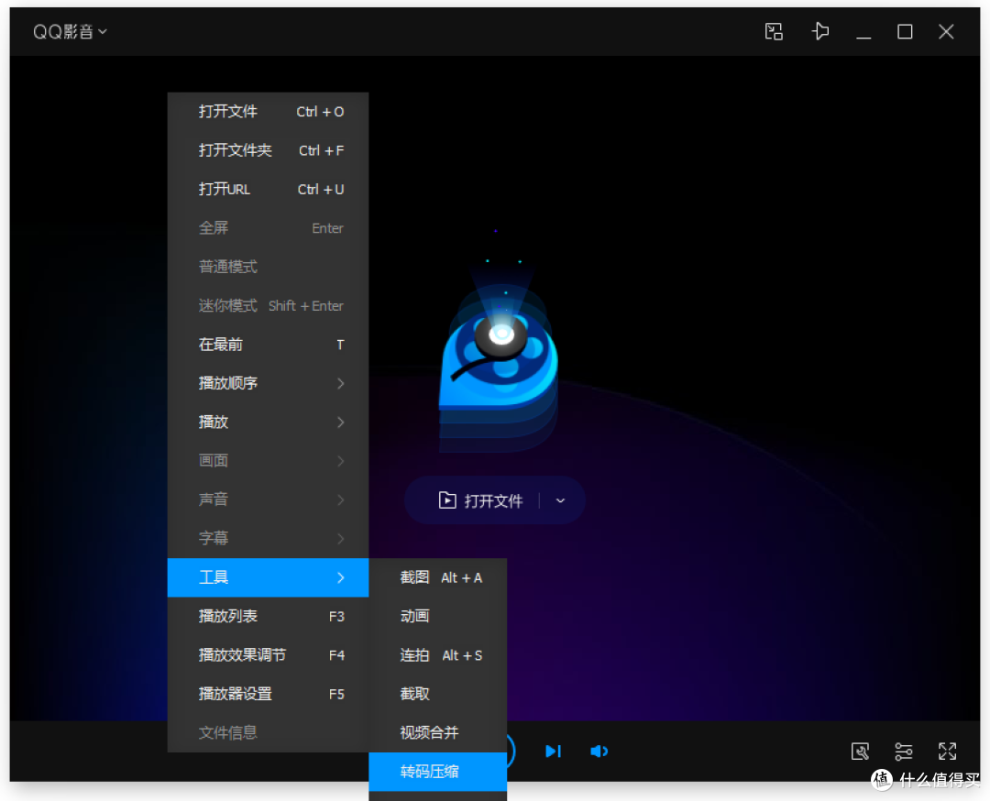The image size is (990, 801).
Task: Pin window on top with the pin icon
Action: click(819, 31)
